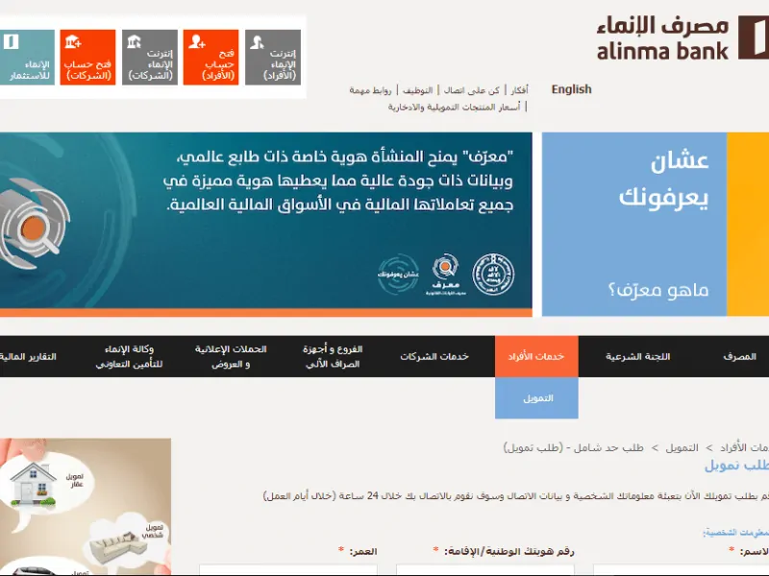Open the خدمات الشركات menu item
769x576 pixels.
coord(434,356)
